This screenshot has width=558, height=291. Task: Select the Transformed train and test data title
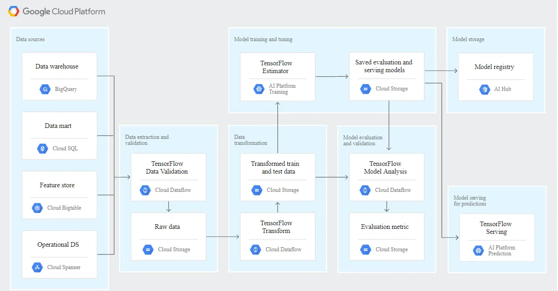(x=275, y=168)
